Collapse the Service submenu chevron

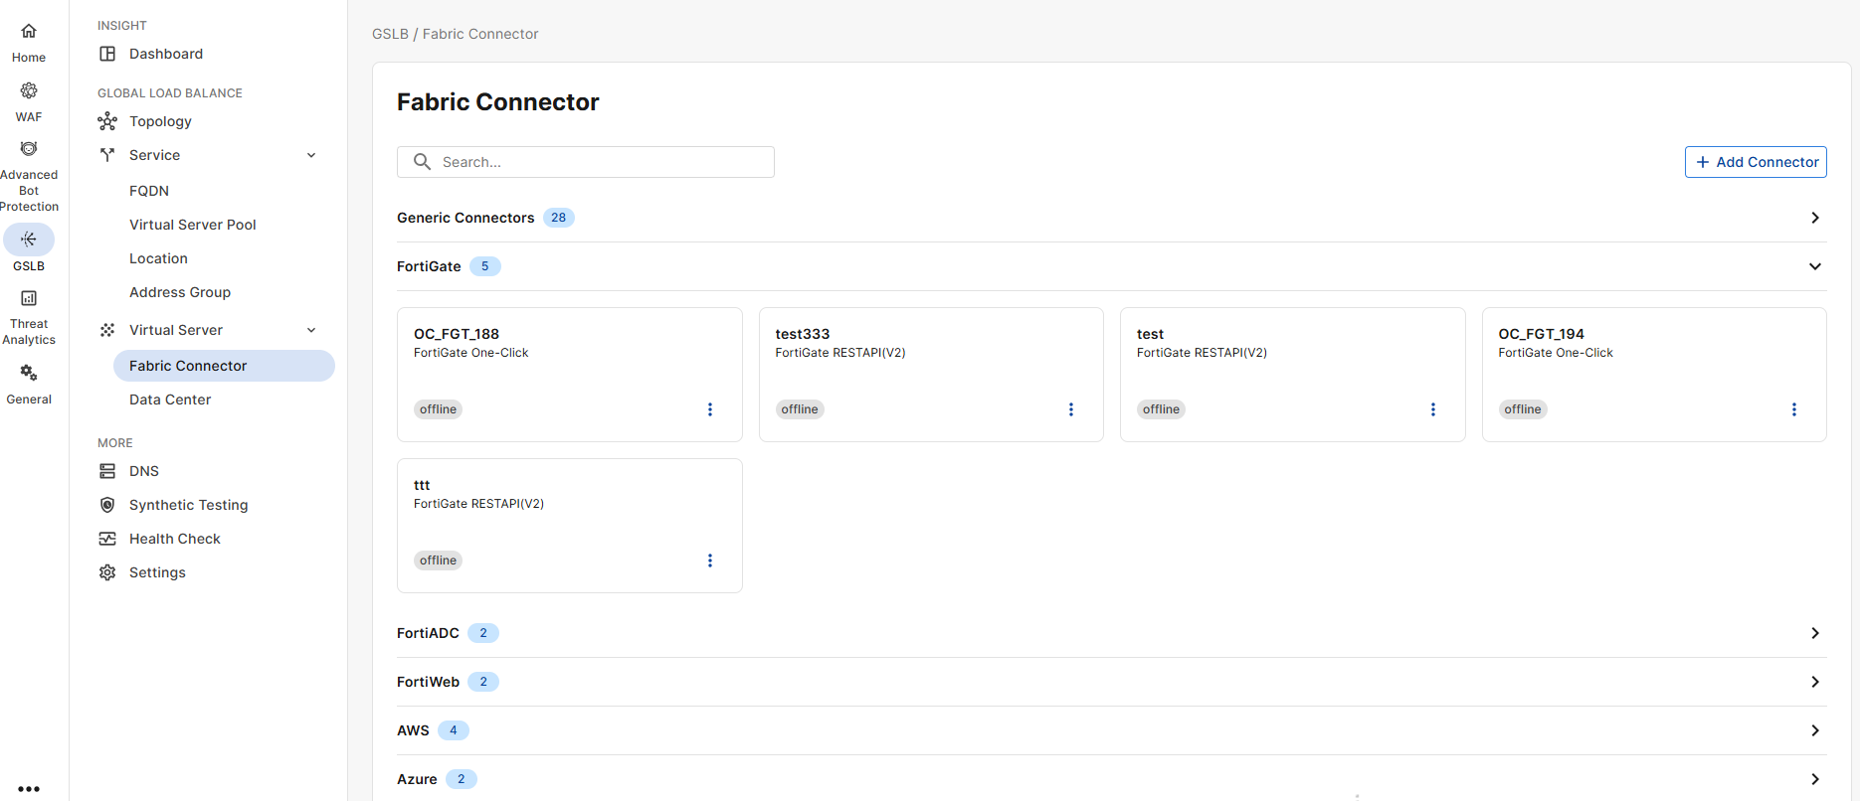point(311,155)
